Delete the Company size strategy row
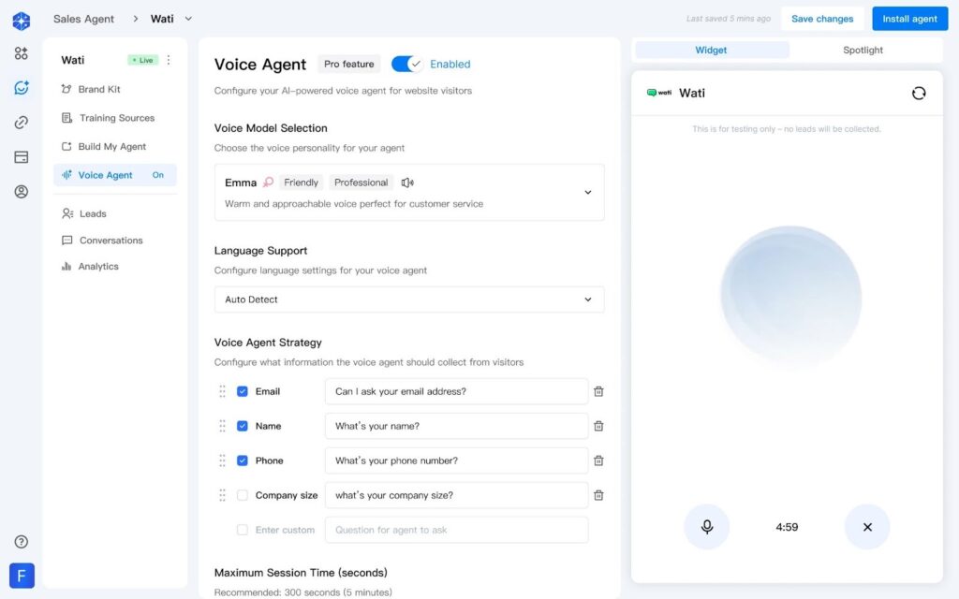959x599 pixels. pos(598,496)
